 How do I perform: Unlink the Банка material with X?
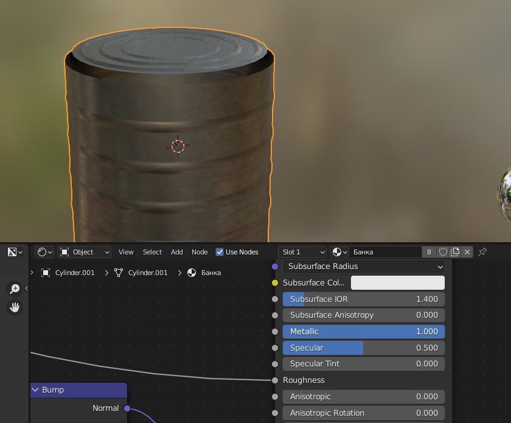point(467,252)
